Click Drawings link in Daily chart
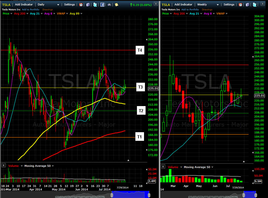 click(47, 10)
